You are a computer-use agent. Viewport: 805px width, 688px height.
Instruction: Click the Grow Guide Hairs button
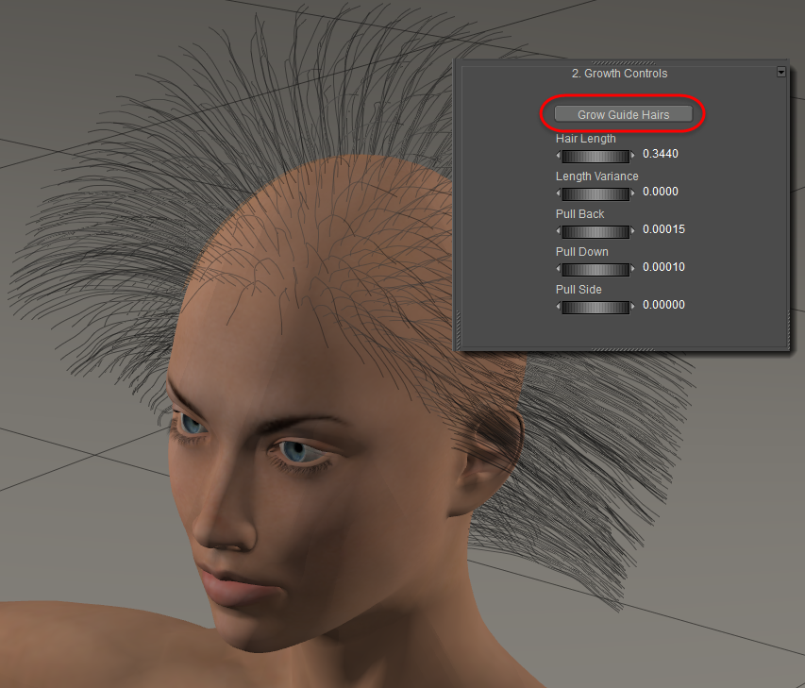point(623,114)
